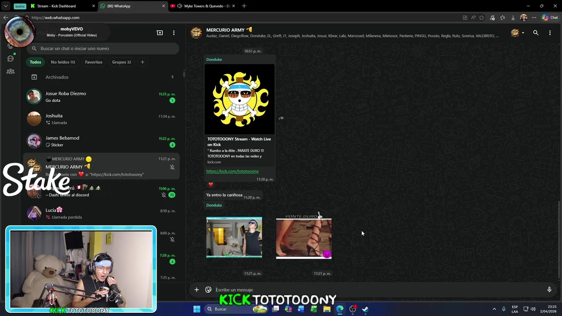Open a new browser tab
This screenshot has width=562, height=316.
(x=244, y=6)
